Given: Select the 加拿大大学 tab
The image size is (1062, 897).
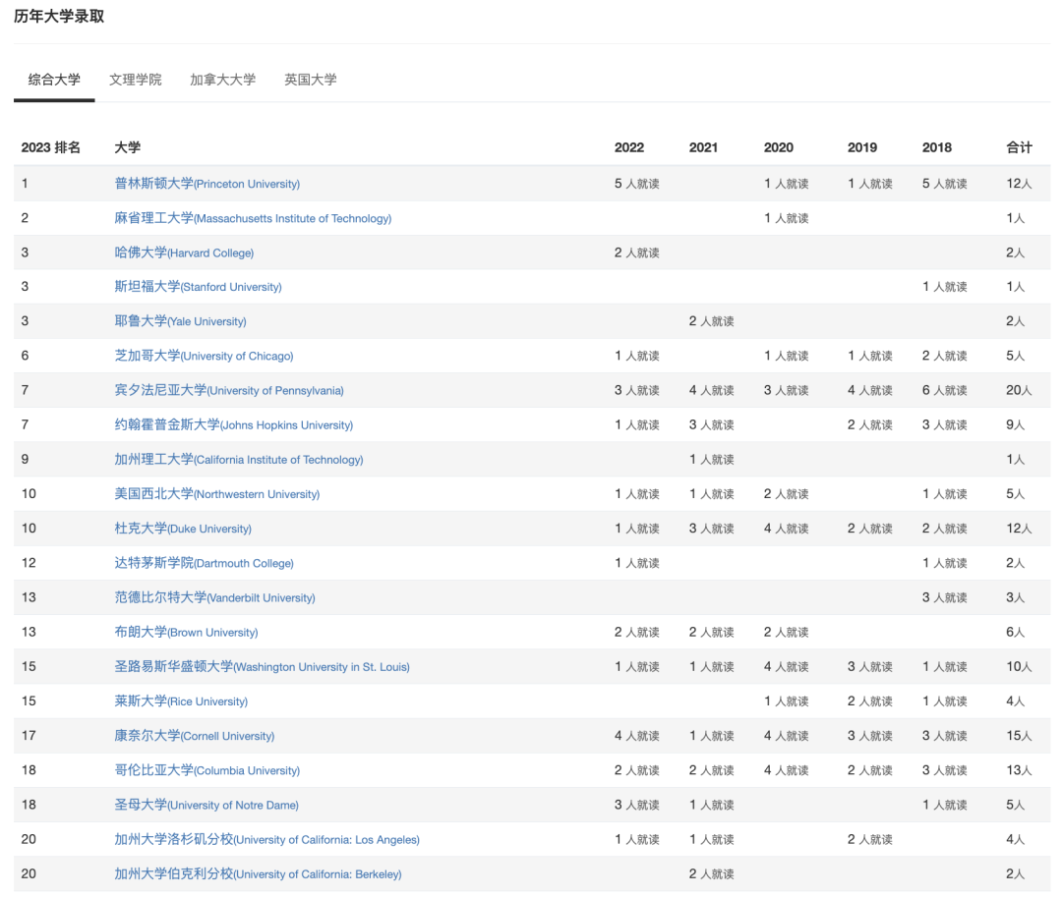Looking at the screenshot, I should [222, 80].
